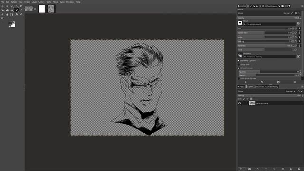
Task: Open dynamics picker icon
Action: [x=240, y=55]
